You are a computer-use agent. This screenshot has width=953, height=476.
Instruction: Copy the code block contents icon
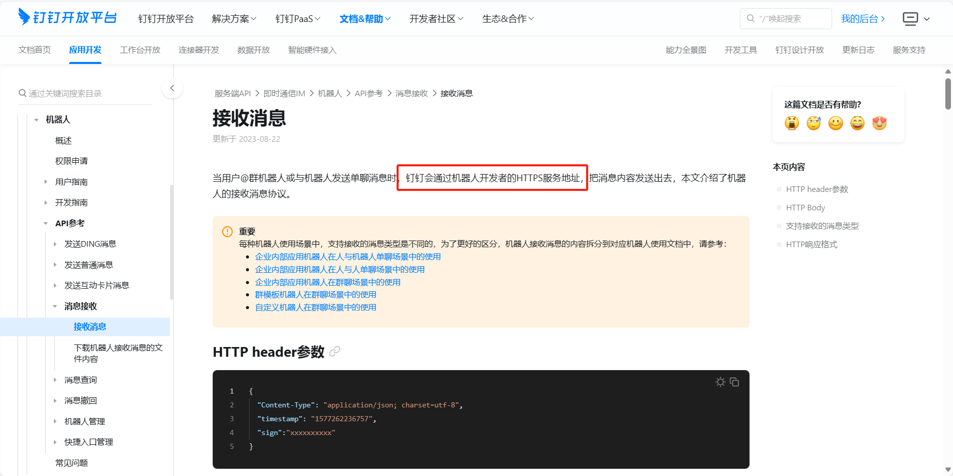click(734, 382)
